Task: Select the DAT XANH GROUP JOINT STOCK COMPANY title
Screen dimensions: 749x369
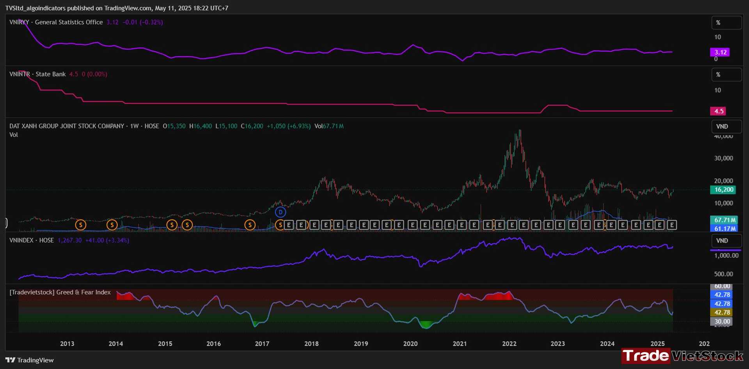Action: click(67, 126)
